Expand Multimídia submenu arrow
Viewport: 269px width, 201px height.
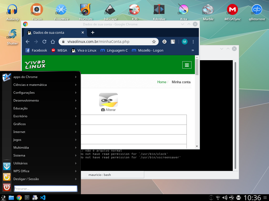(76, 148)
